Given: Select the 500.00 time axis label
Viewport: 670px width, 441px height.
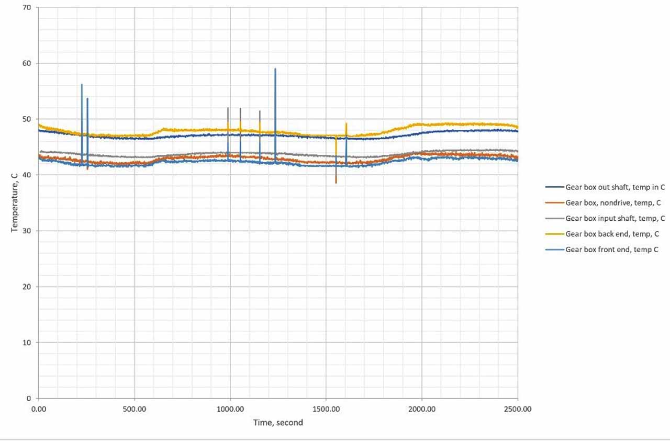Looking at the screenshot, I should click(135, 409).
